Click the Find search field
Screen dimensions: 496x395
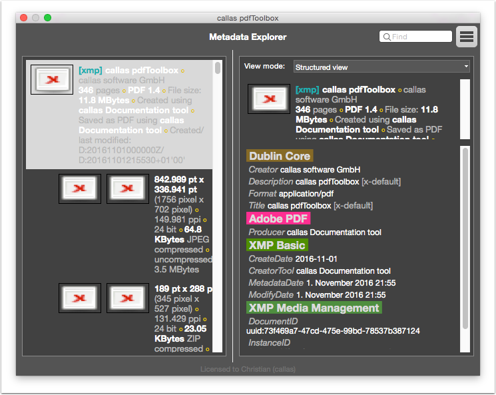point(415,37)
